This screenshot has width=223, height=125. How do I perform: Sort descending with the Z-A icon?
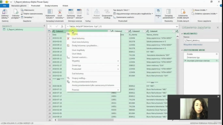(x=88, y=14)
